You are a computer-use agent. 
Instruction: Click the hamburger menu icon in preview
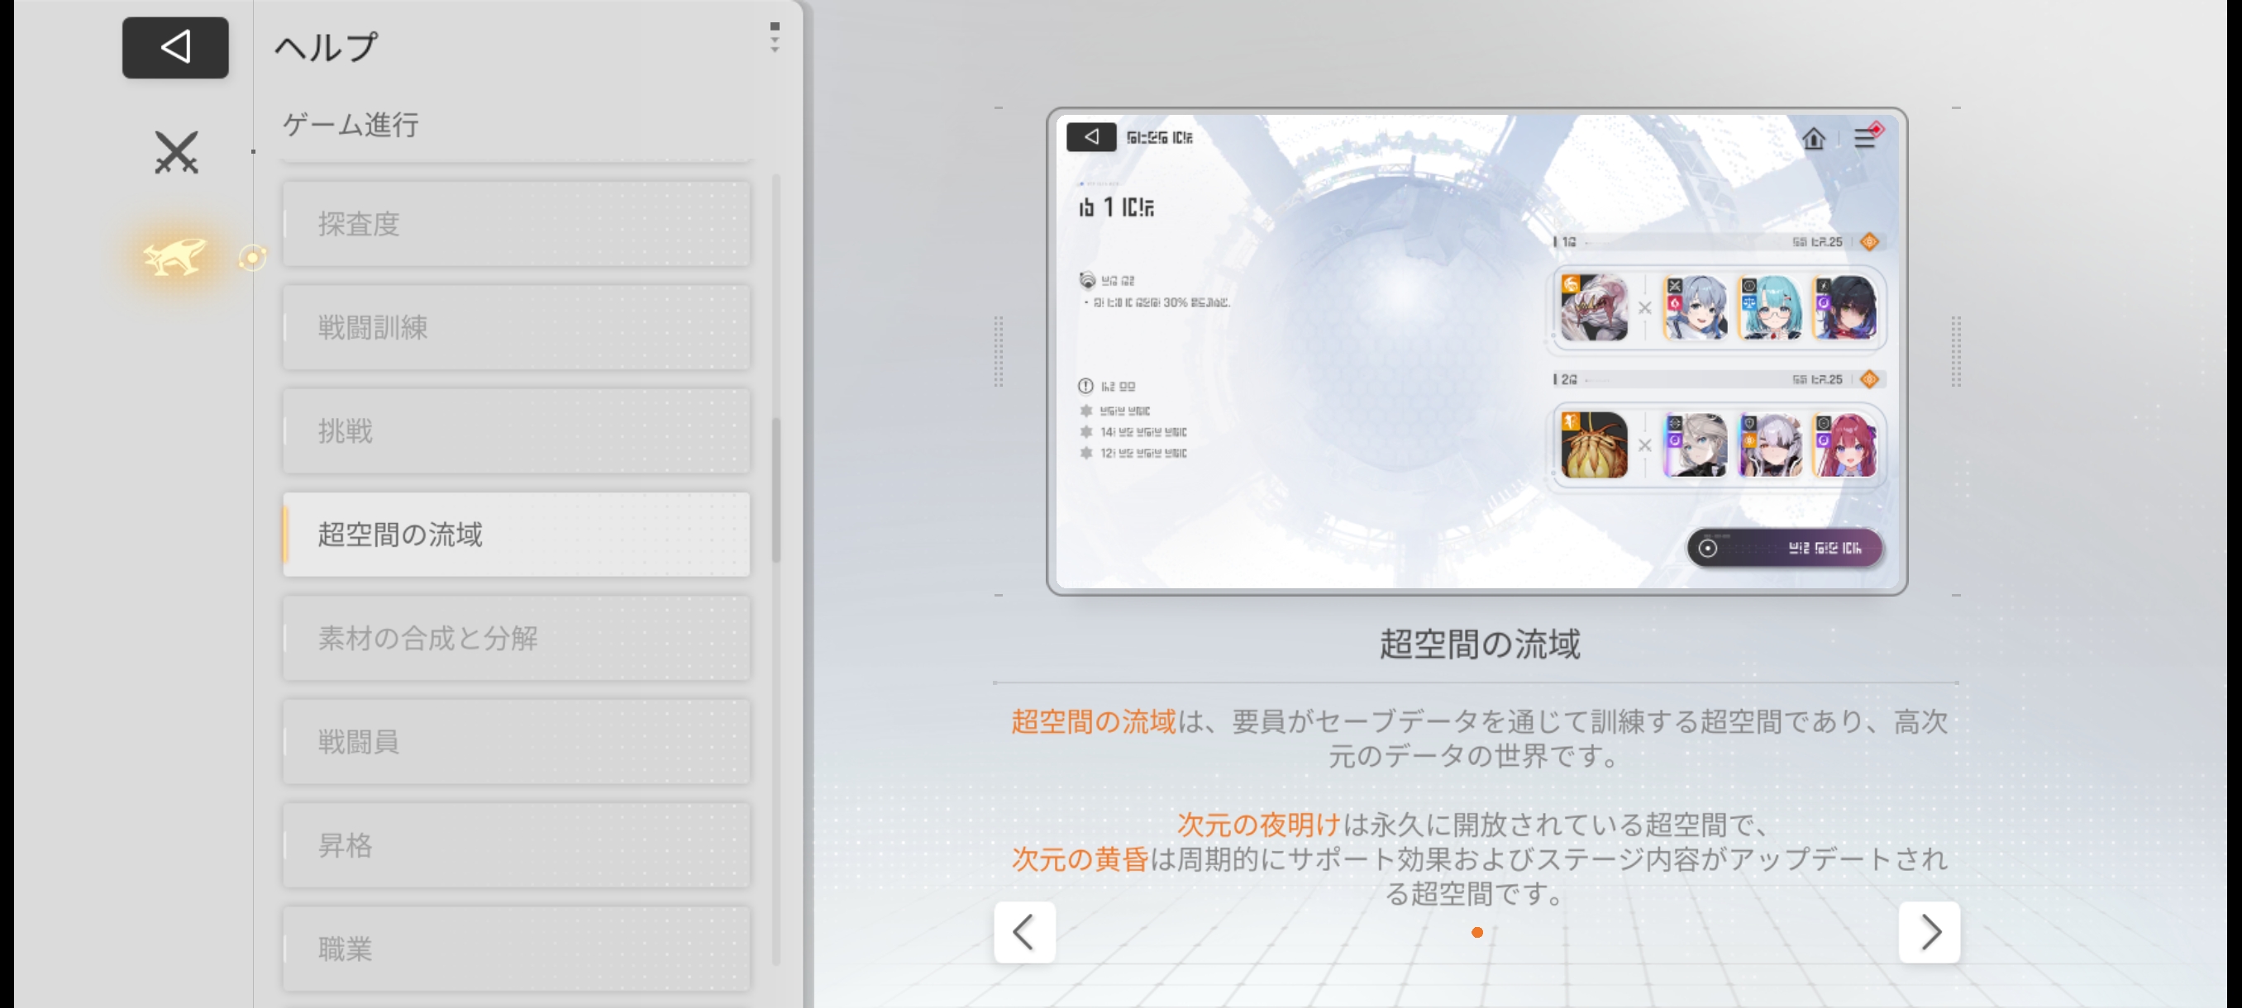click(x=1864, y=138)
